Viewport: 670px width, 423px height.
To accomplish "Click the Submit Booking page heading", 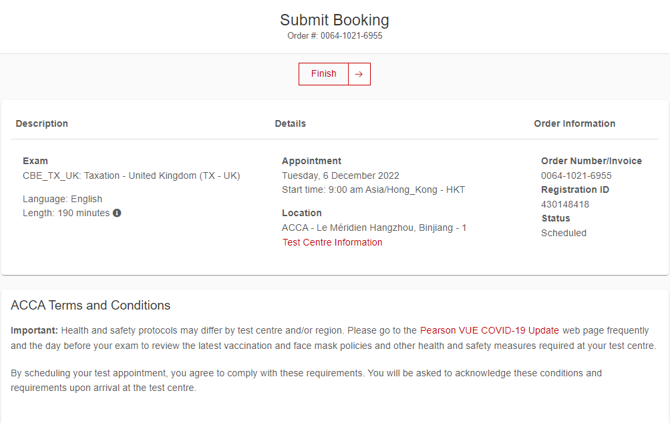I will (334, 20).
